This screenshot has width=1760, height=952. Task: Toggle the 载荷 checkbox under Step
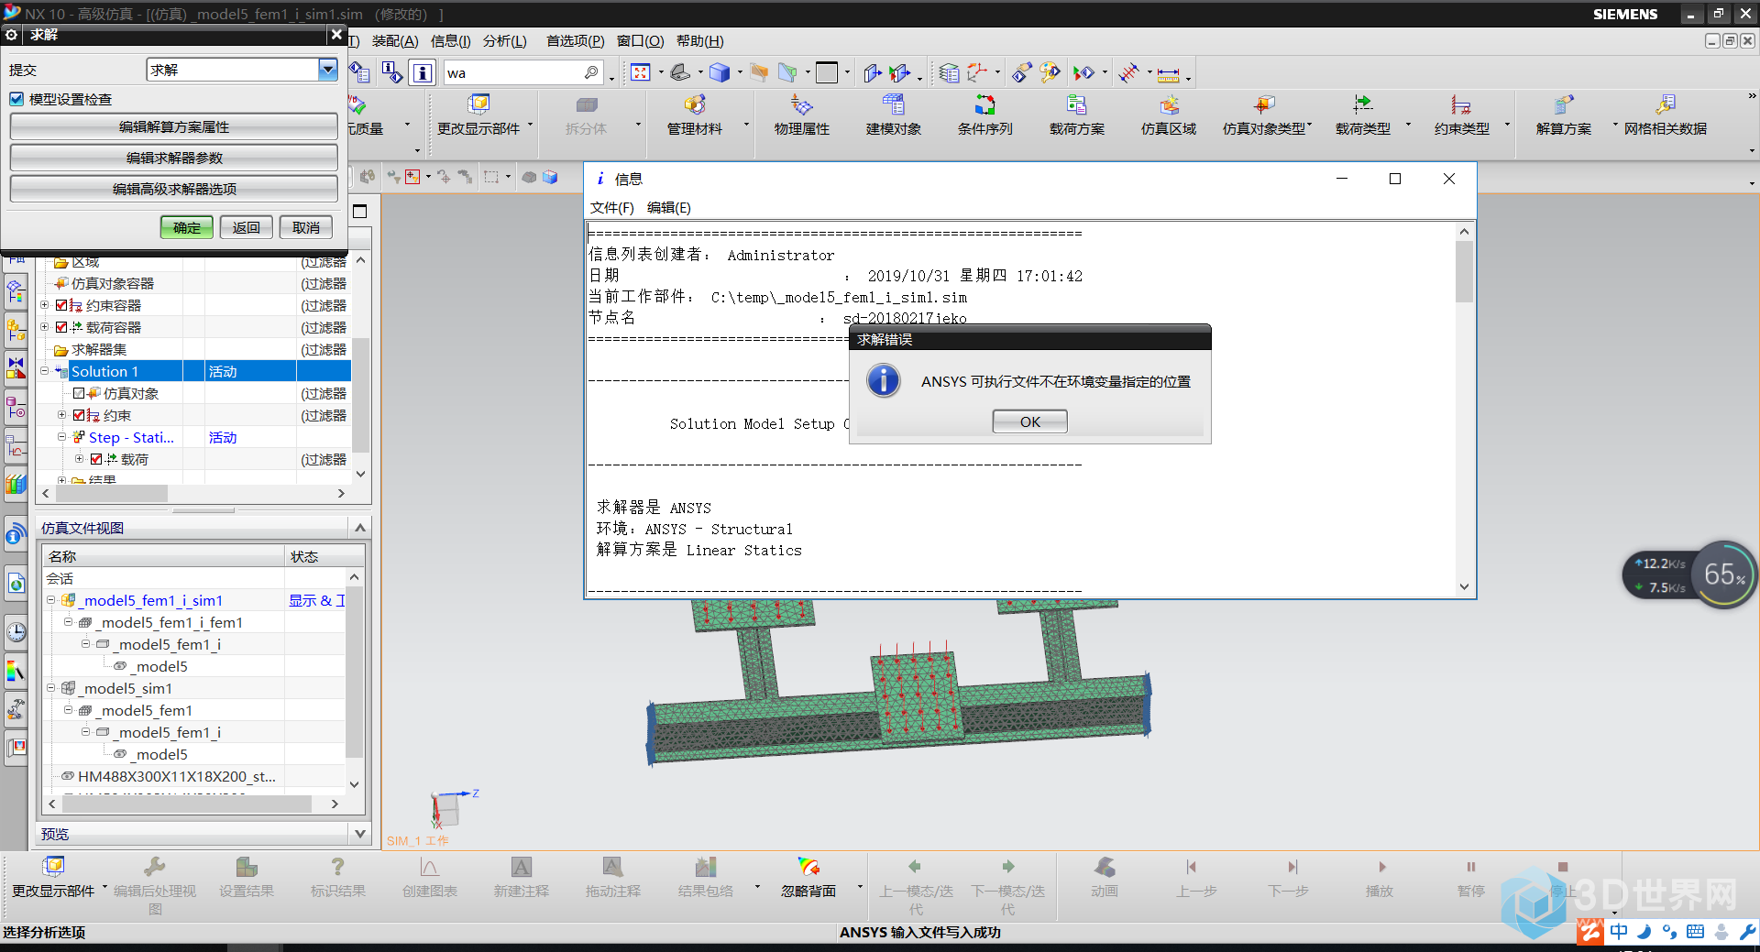point(96,459)
